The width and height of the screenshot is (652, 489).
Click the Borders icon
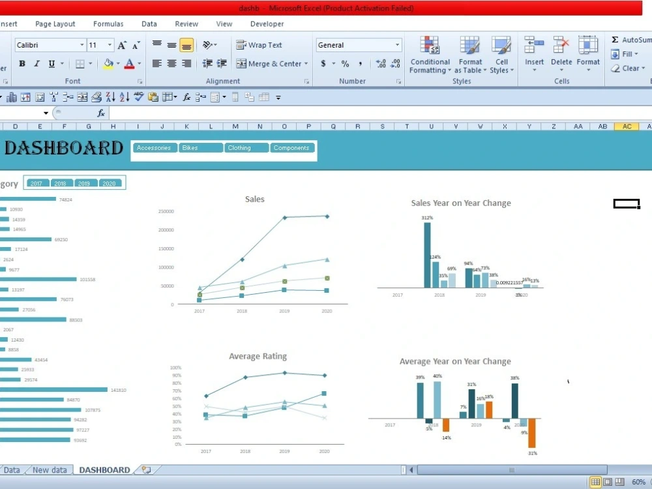tap(80, 64)
